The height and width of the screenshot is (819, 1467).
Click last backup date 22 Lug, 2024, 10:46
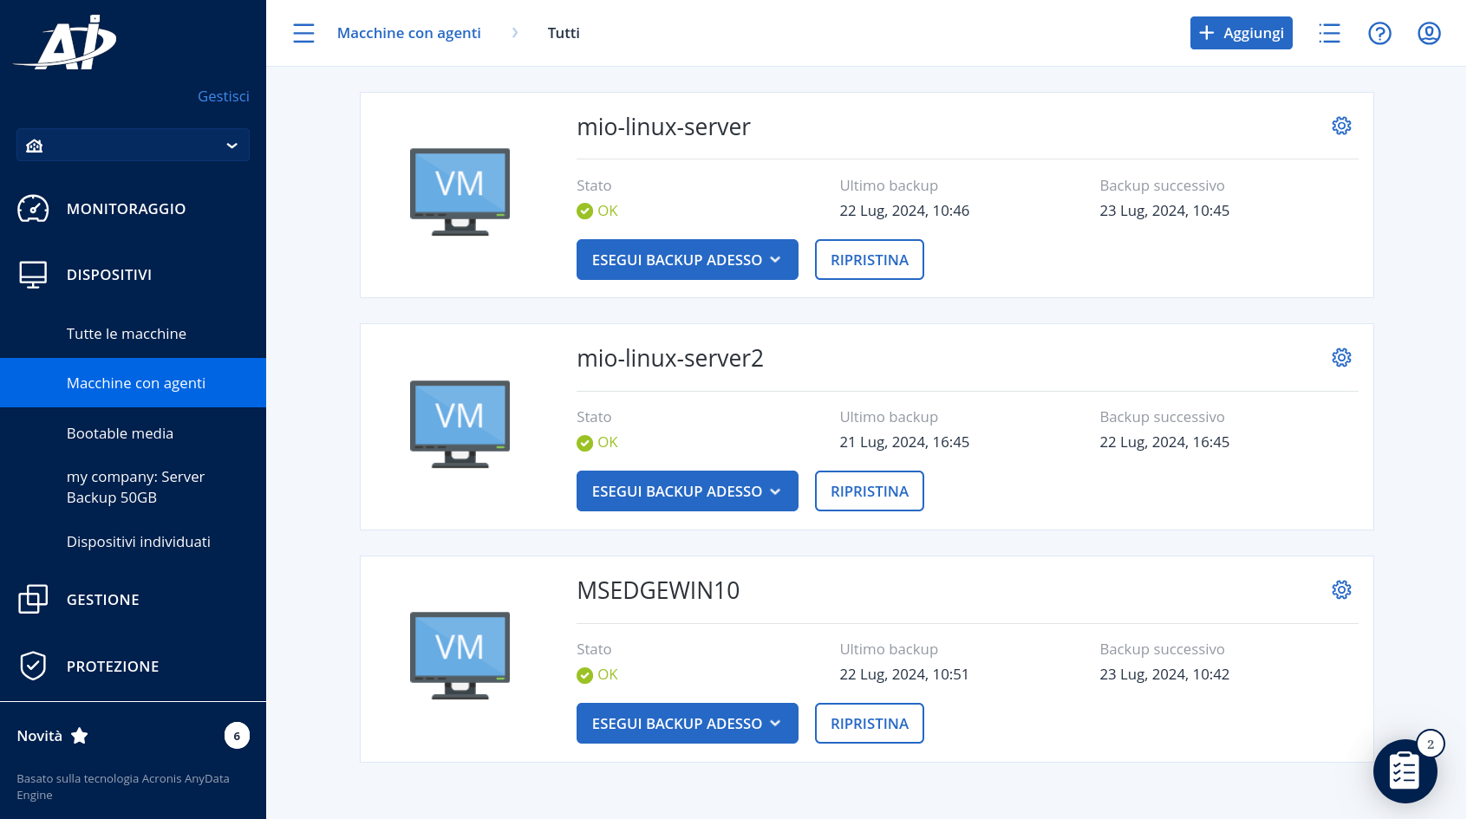(904, 211)
